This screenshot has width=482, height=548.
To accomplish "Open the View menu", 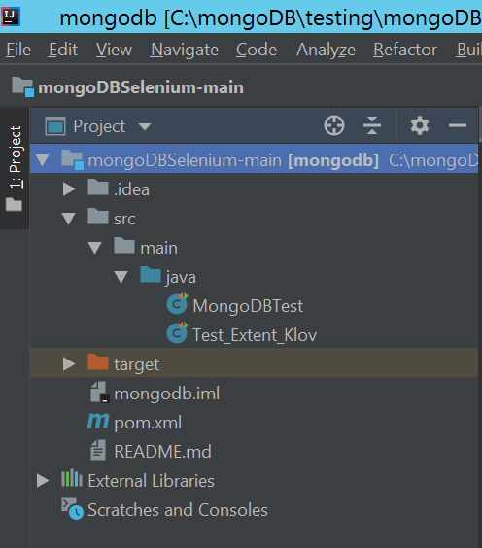I will coord(114,50).
